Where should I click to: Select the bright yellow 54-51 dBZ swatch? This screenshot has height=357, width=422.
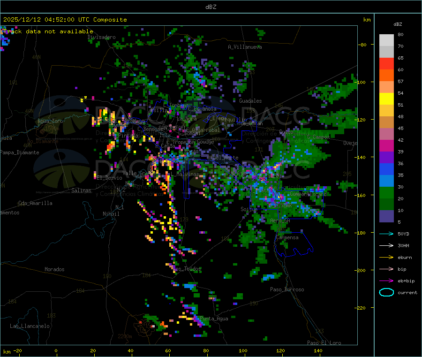click(386, 99)
